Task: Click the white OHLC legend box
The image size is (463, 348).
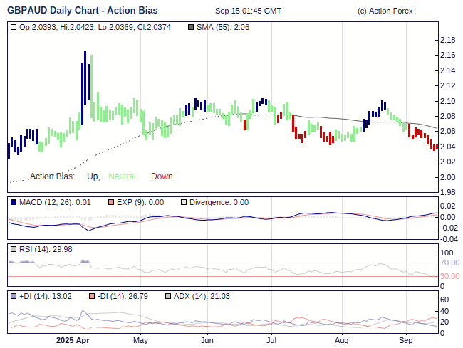Action: [14, 27]
